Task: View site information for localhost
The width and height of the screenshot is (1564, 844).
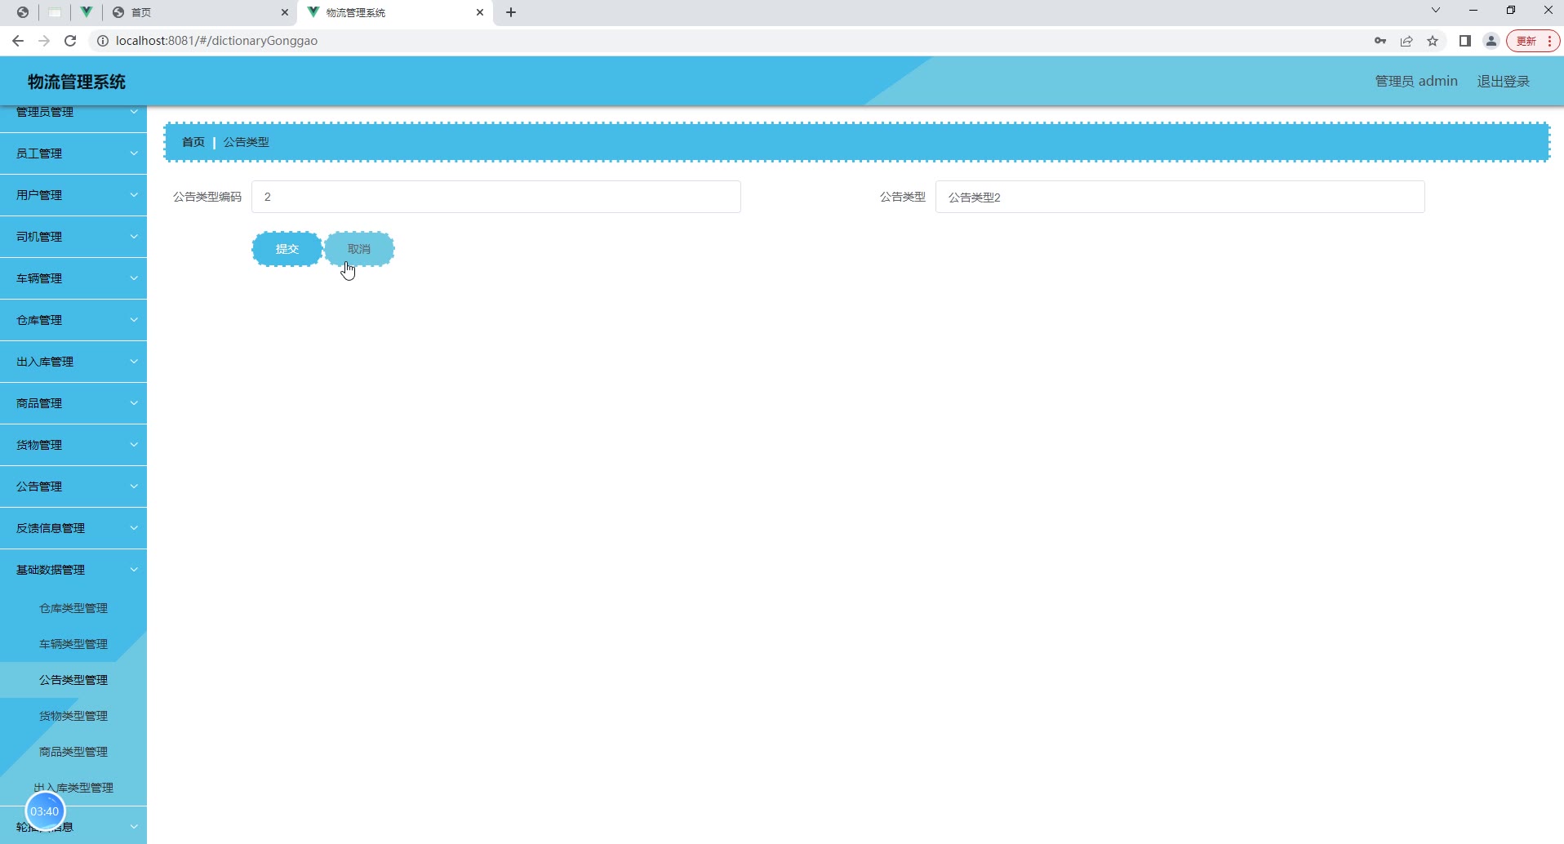Action: click(x=103, y=41)
